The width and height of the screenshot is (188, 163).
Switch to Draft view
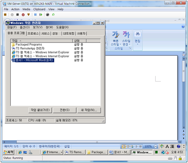[x=140, y=147]
